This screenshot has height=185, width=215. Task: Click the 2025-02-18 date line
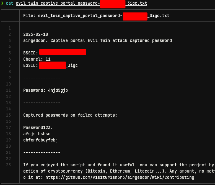click(x=36, y=34)
